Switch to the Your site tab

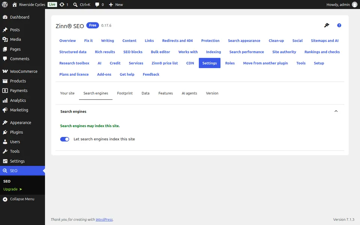(x=67, y=93)
